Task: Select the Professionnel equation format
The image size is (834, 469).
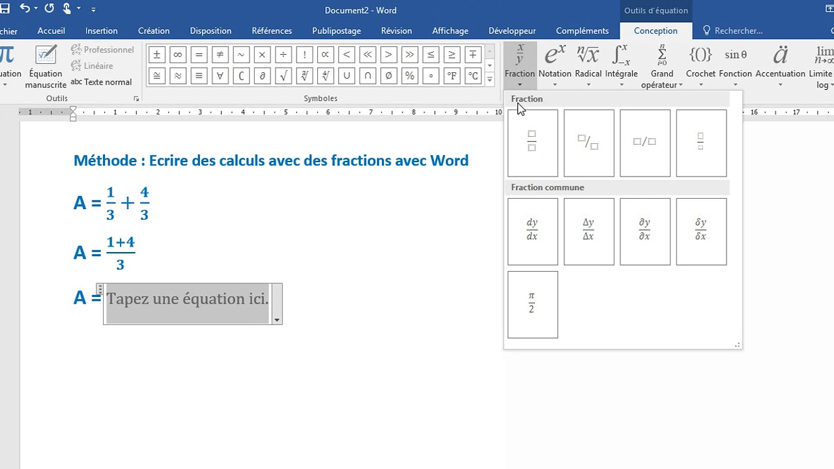Action: point(102,50)
